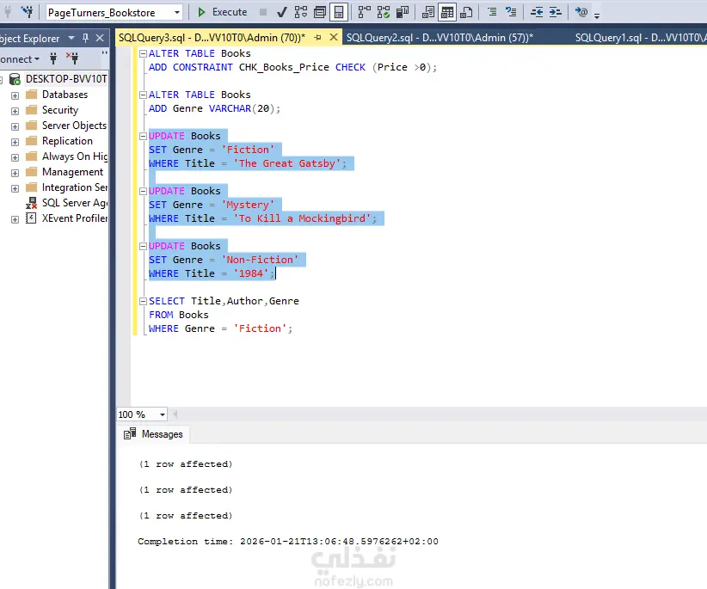Expand the Server Objects folder

(15, 126)
